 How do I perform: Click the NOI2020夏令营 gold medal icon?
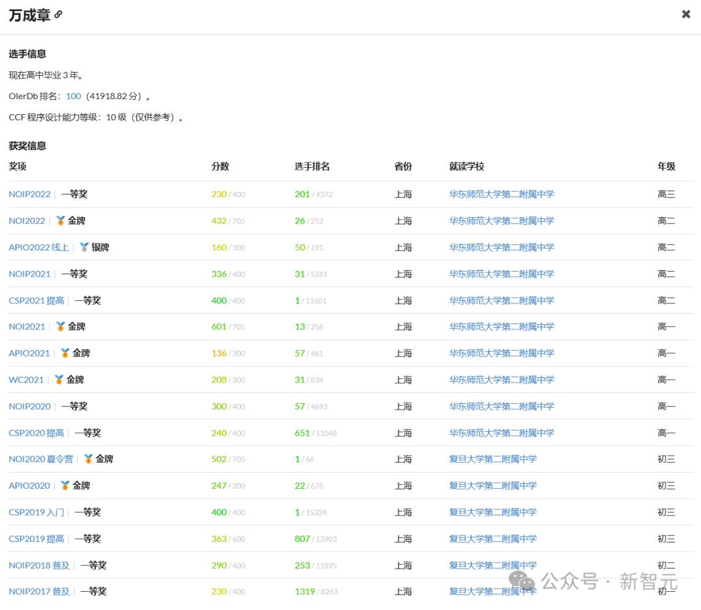pos(88,458)
